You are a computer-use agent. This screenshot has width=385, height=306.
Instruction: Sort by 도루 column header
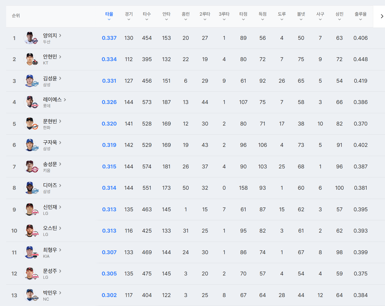[282, 16]
